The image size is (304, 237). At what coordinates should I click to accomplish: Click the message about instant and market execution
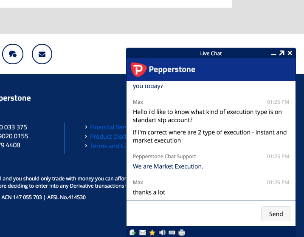click(210, 137)
